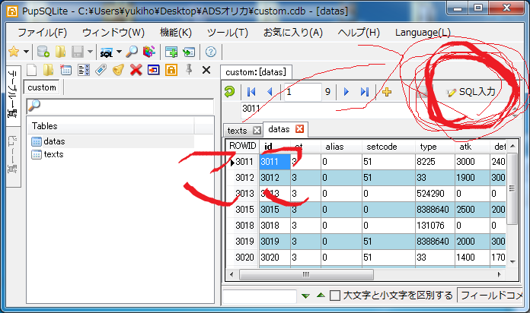Click the new table grid icon
Image resolution: width=530 pixels, height=313 pixels.
66,70
